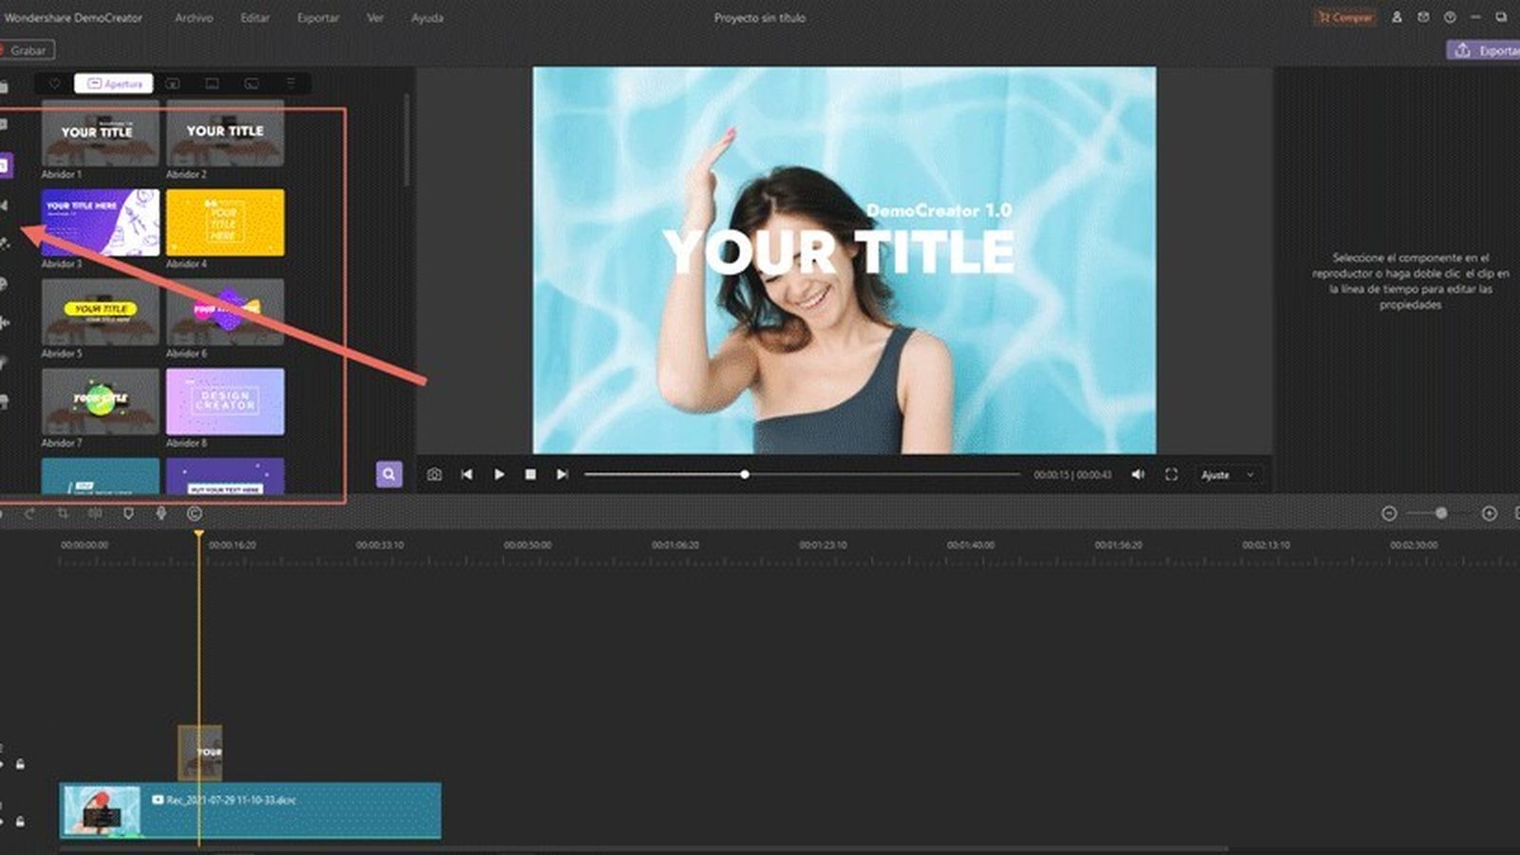Mute audio with the volume icon

tap(1137, 474)
